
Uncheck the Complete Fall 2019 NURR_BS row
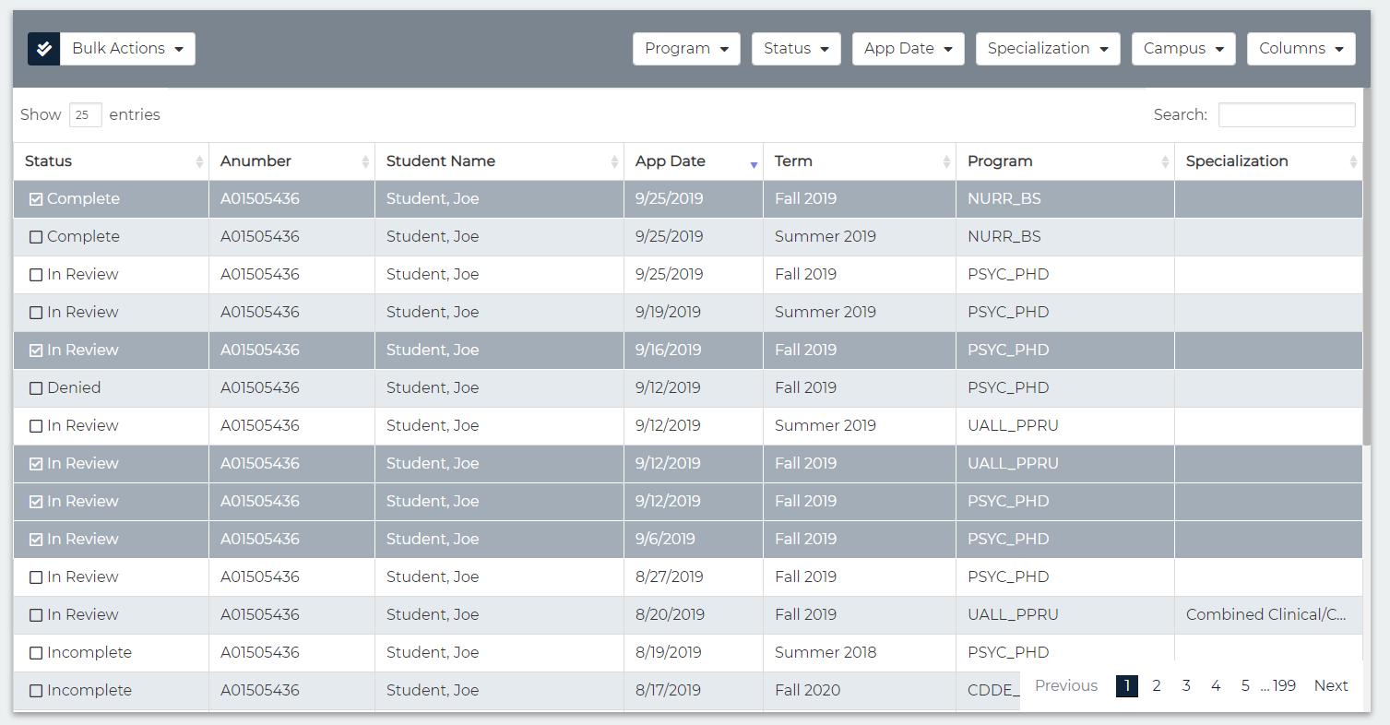[x=36, y=199]
